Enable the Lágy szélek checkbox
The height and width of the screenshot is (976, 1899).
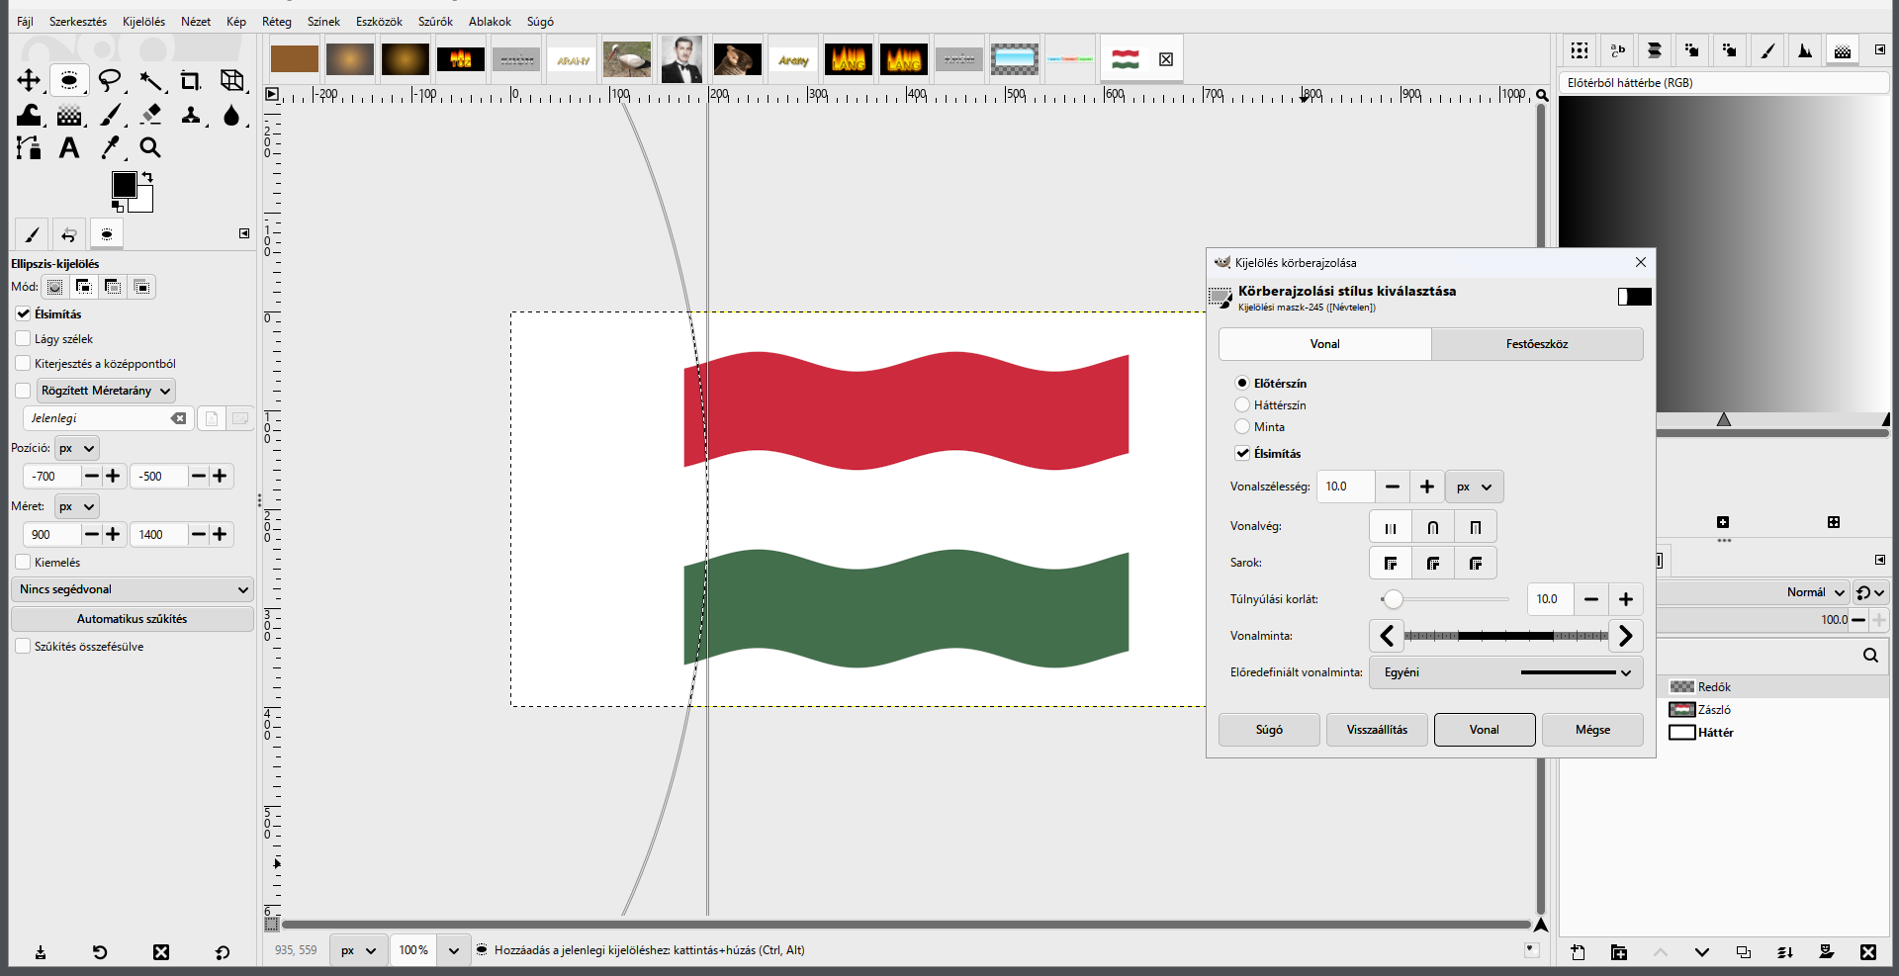(23, 338)
